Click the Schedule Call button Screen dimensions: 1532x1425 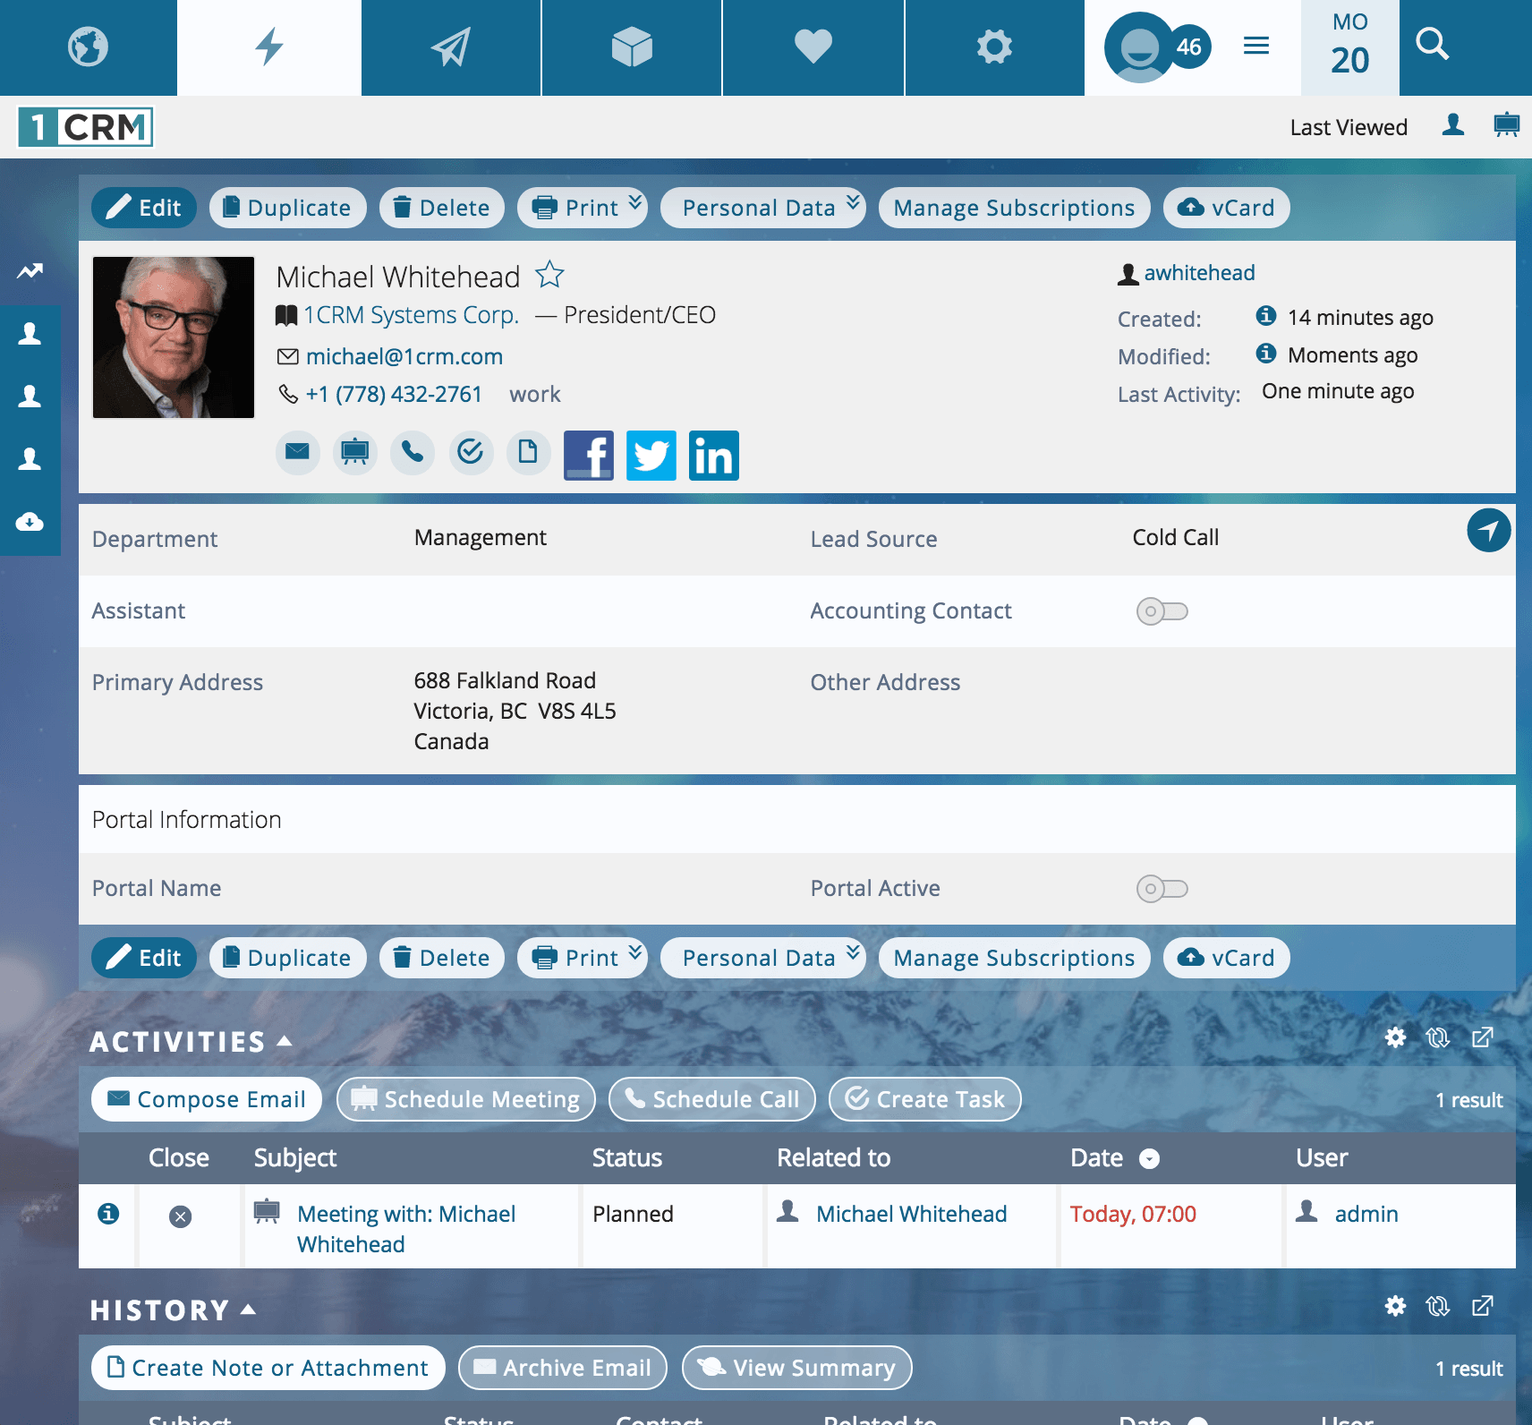(x=712, y=1099)
